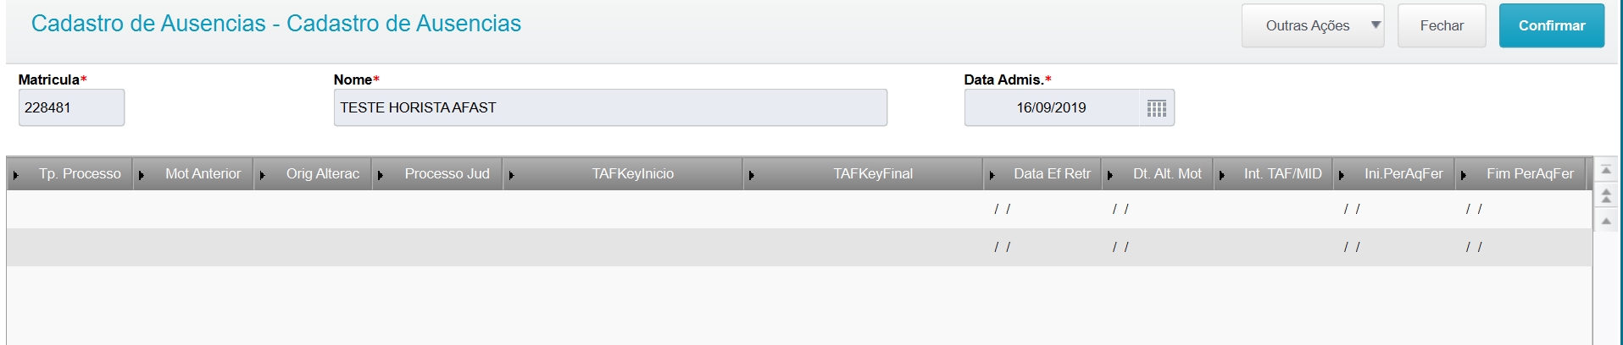Select the Data Ef Retr column header

tap(1051, 174)
